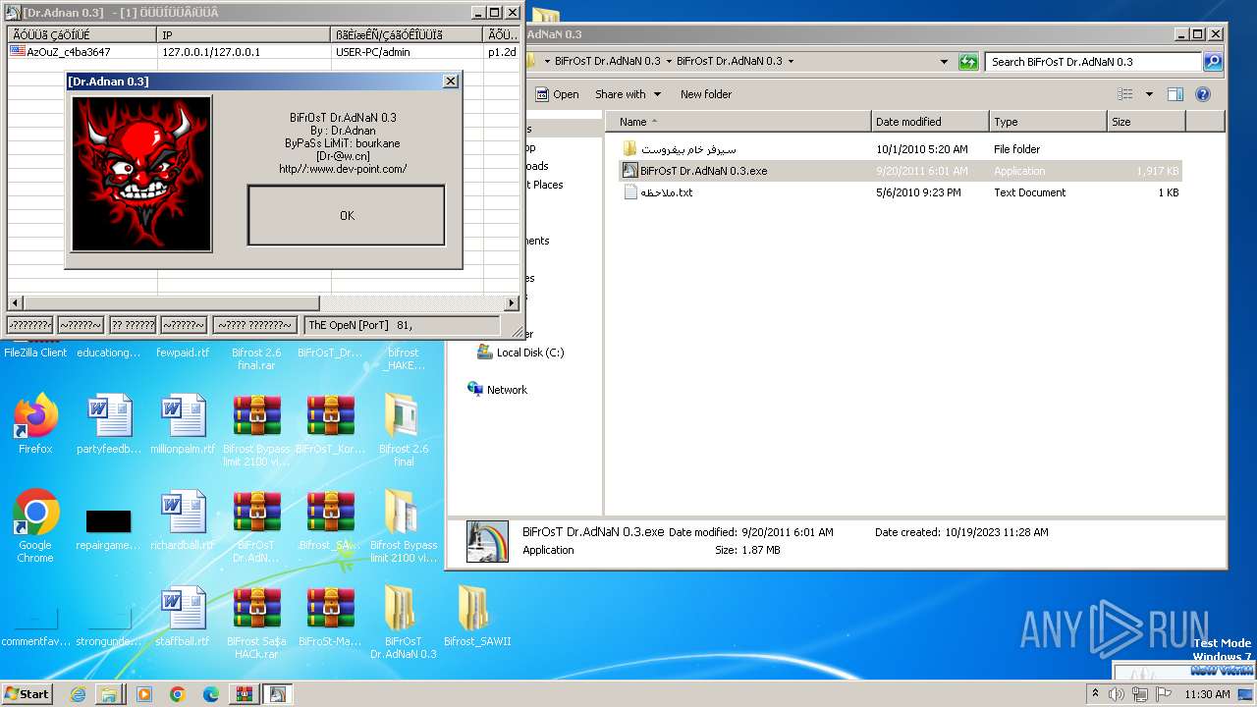Open the address bar history dropdown
This screenshot has width=1257, height=707.
click(x=944, y=61)
